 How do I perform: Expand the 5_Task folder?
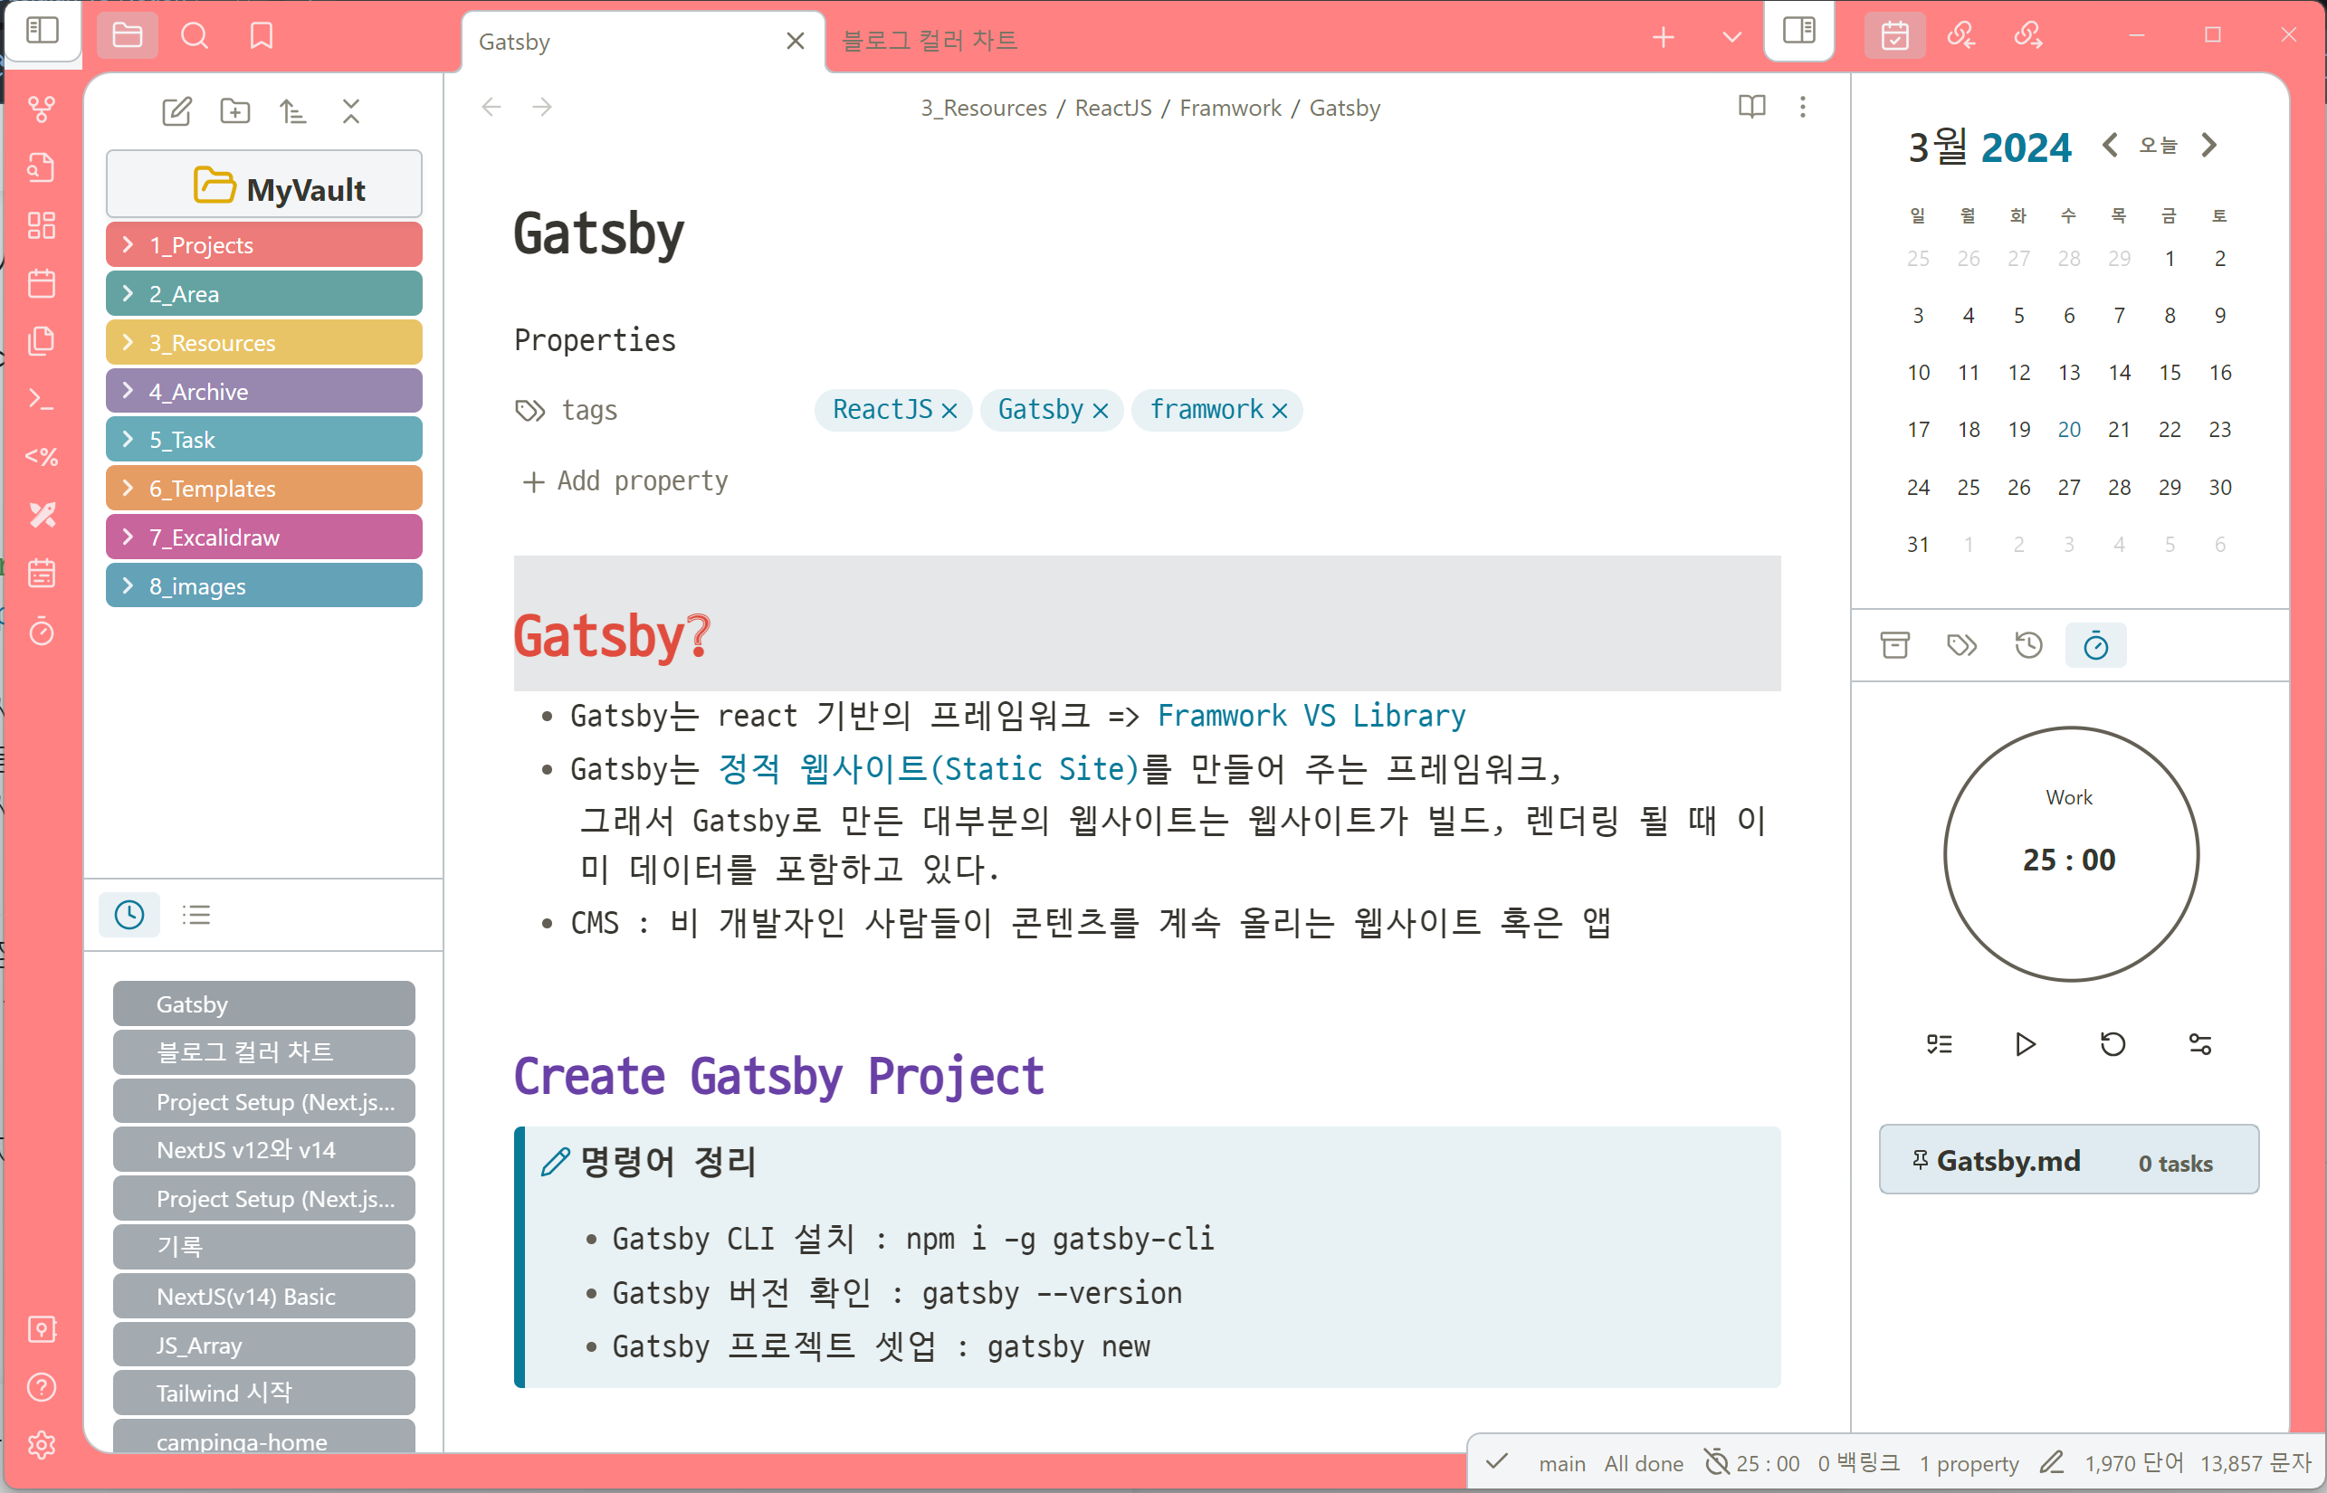(x=263, y=440)
